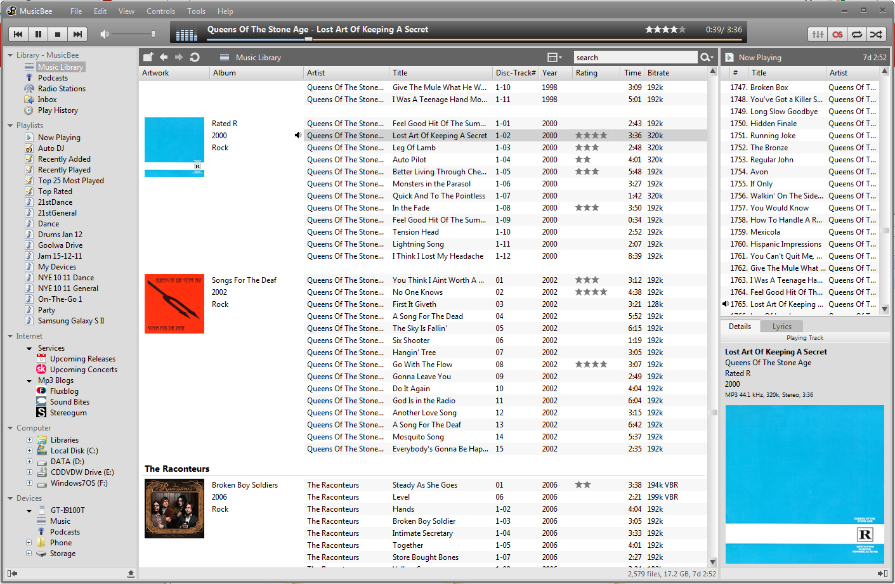Enable Last.fm scrobbling icon
This screenshot has height=584, width=895.
pos(837,34)
